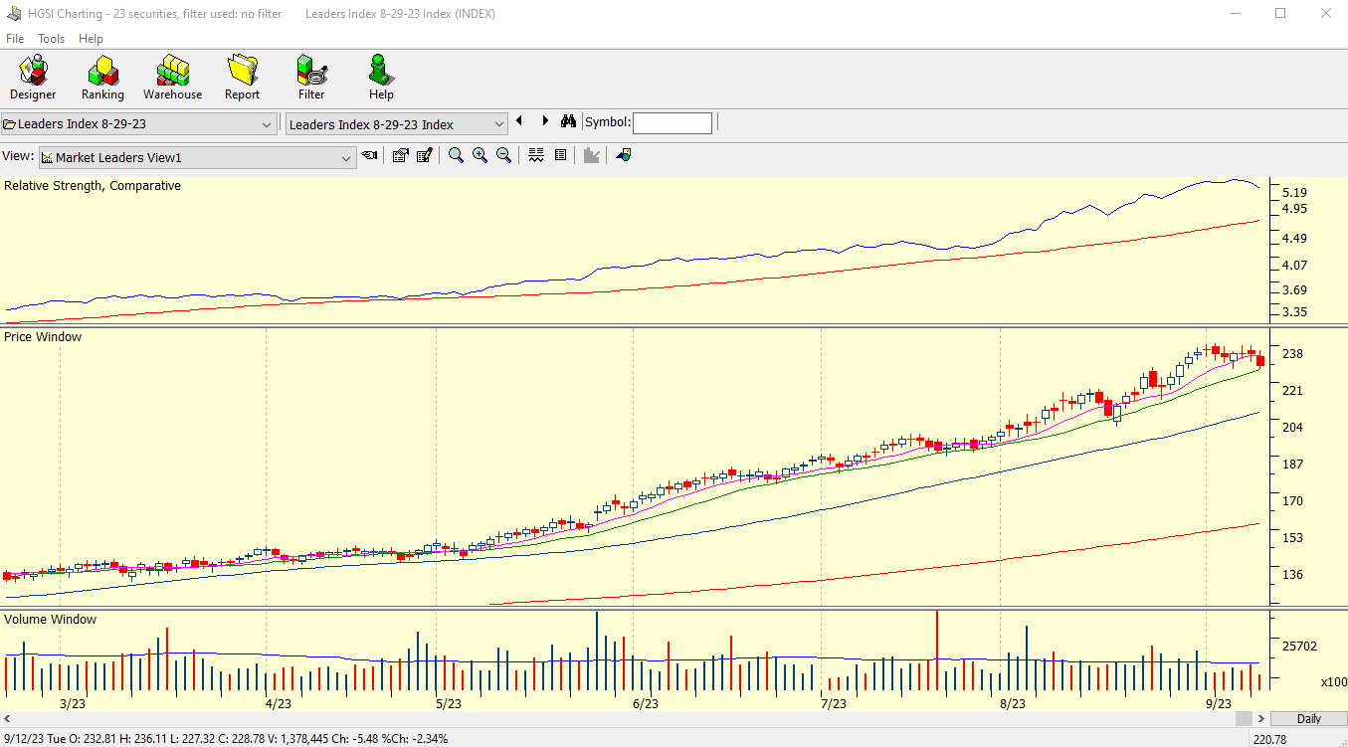Click the Symbol input field
Screen dimensions: 1348x747
pos(673,123)
